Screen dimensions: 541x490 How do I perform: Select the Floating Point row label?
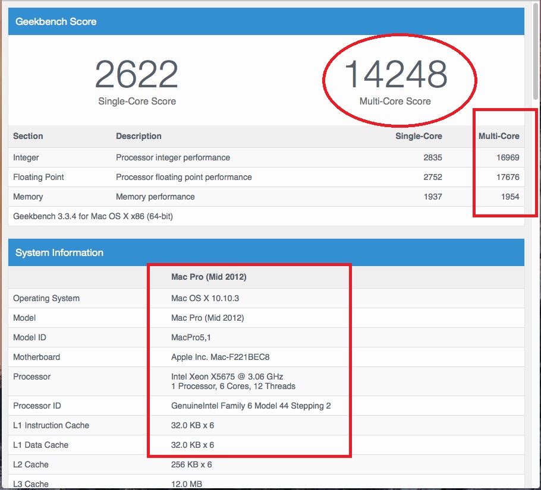coord(38,177)
